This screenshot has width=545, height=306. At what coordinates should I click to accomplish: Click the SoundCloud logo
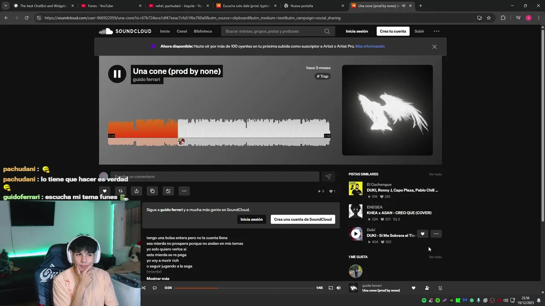(125, 31)
